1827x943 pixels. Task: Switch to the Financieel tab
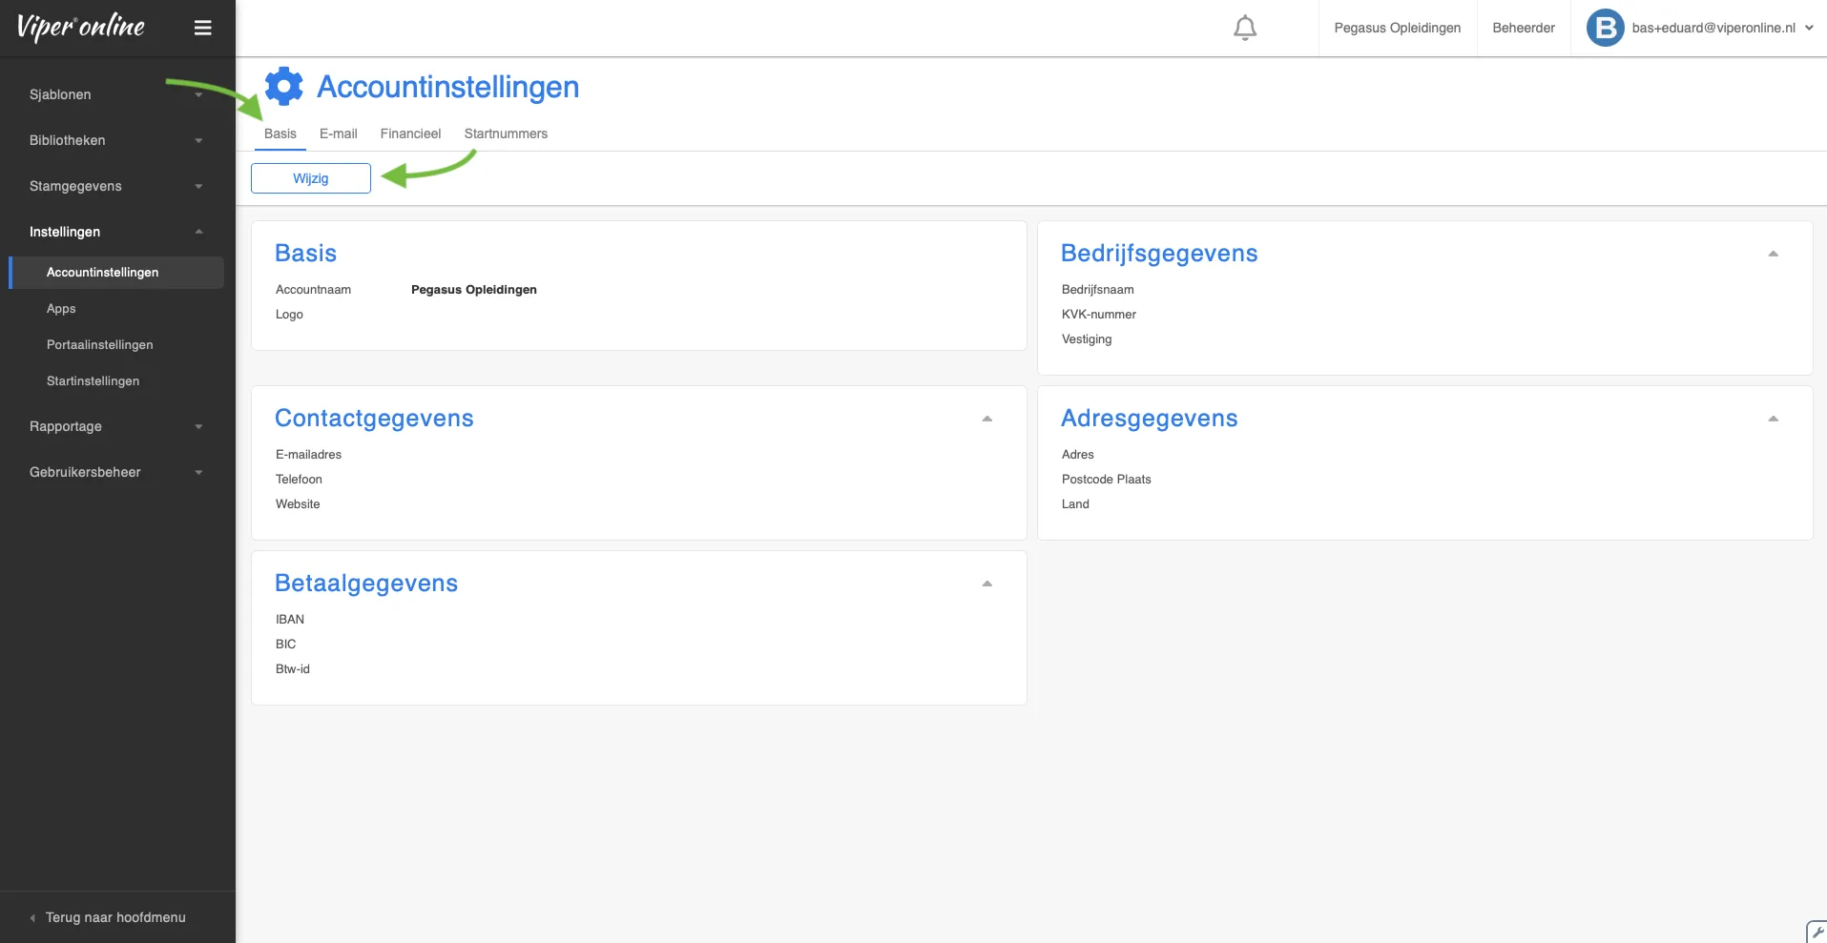pos(410,133)
